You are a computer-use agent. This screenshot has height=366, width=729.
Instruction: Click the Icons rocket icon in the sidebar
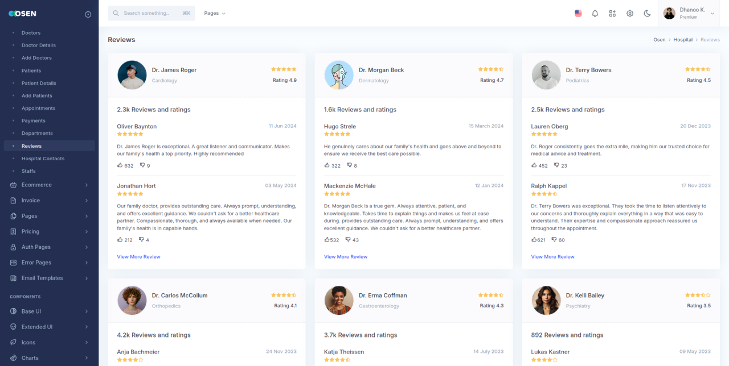(13, 343)
